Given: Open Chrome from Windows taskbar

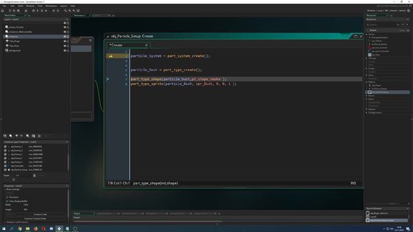Looking at the screenshot, I should click(20, 229).
